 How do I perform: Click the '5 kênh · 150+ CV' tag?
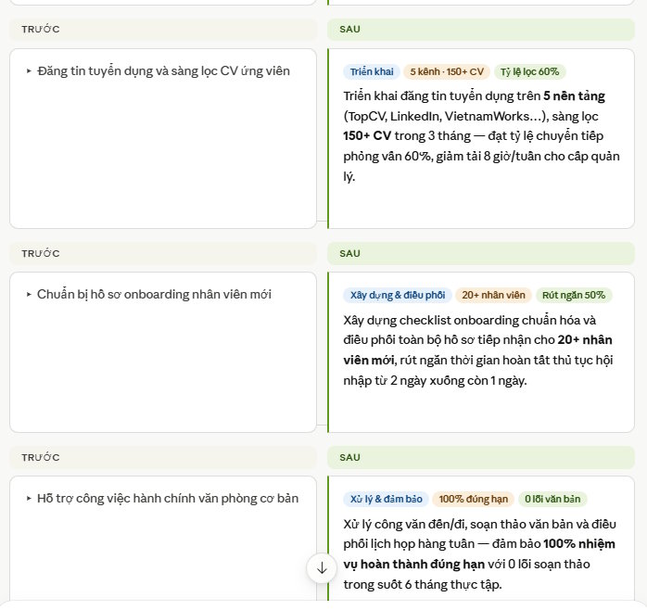coord(447,71)
